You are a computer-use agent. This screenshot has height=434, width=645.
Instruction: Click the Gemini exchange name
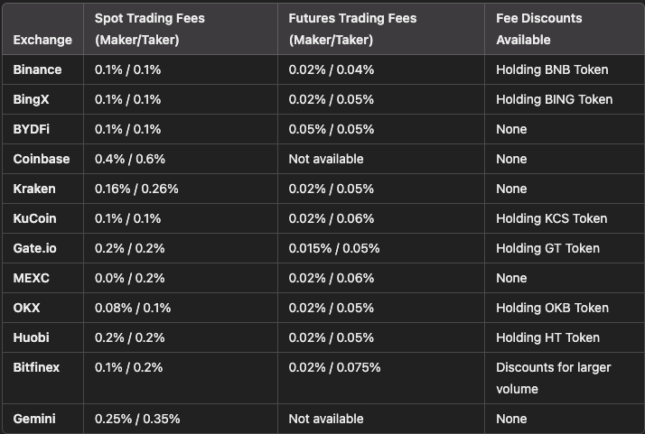[35, 419]
